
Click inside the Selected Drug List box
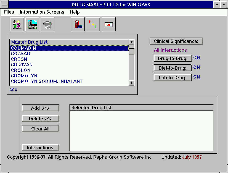[142, 131]
